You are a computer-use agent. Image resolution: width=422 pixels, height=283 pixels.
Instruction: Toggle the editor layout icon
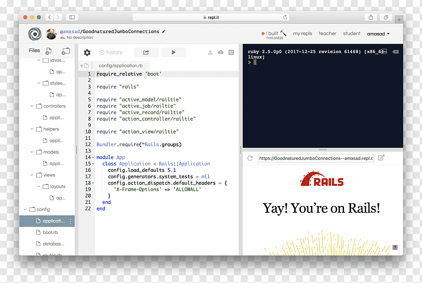click(231, 52)
